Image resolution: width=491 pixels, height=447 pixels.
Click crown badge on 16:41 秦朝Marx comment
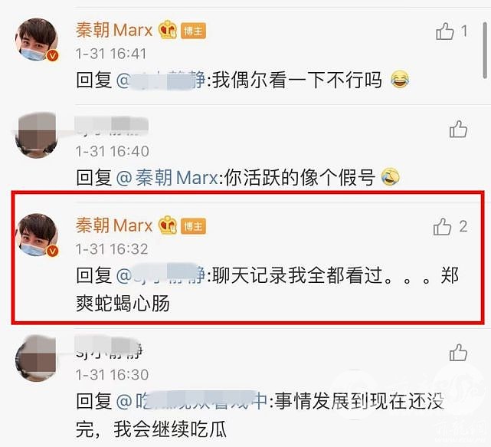coord(168,30)
